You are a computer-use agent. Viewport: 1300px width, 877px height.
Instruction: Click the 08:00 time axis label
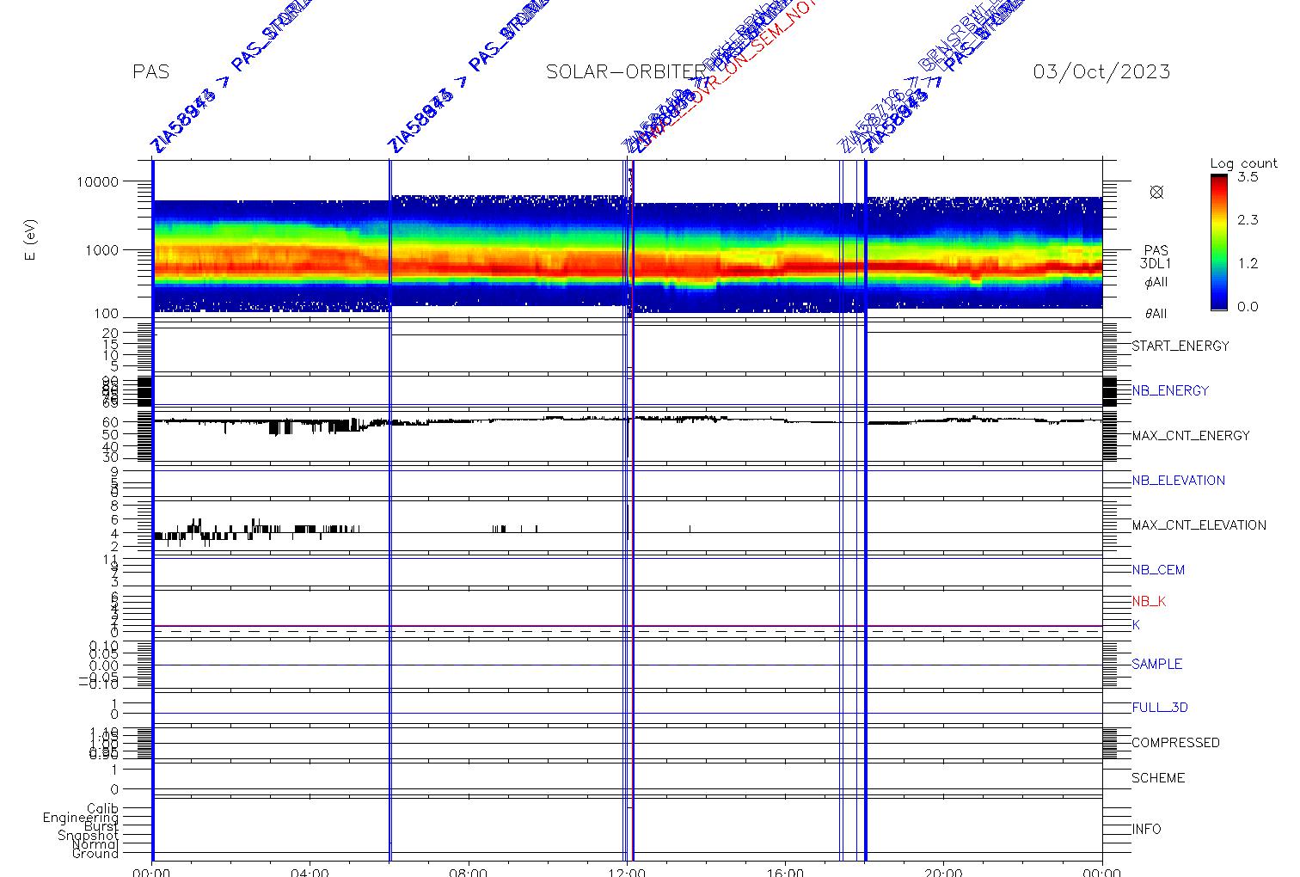(x=469, y=872)
